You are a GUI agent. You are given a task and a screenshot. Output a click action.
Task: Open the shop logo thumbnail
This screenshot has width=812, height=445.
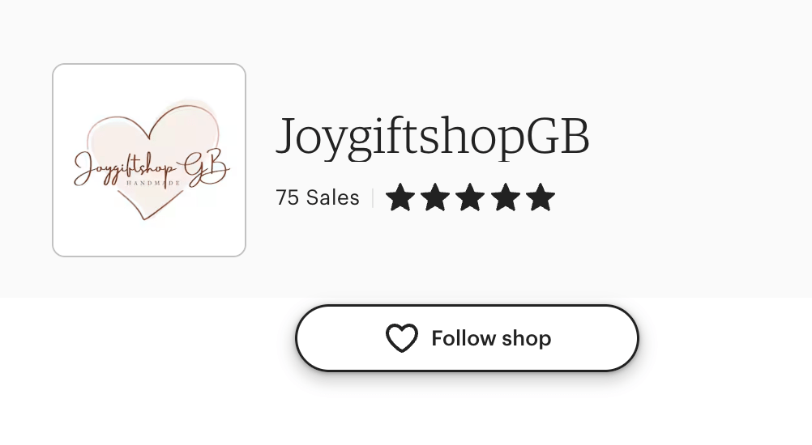click(149, 160)
